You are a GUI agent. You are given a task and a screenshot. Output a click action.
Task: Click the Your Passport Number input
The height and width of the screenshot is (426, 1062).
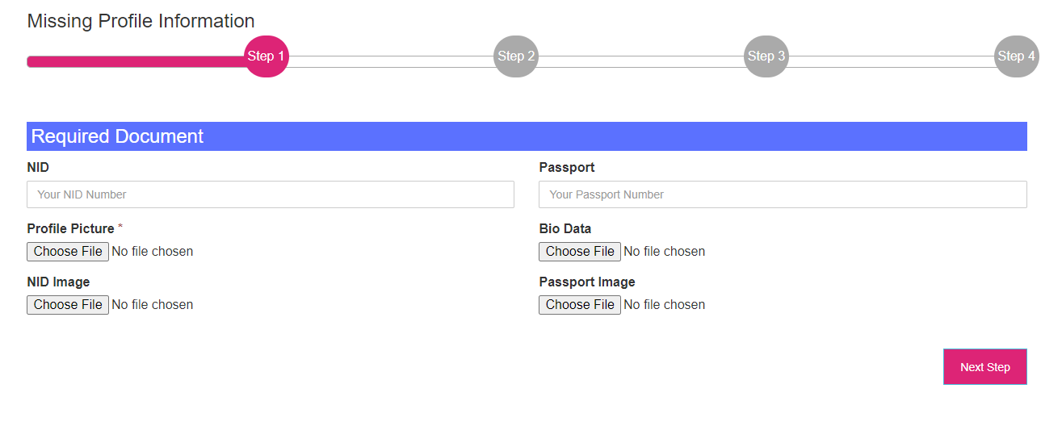click(783, 194)
